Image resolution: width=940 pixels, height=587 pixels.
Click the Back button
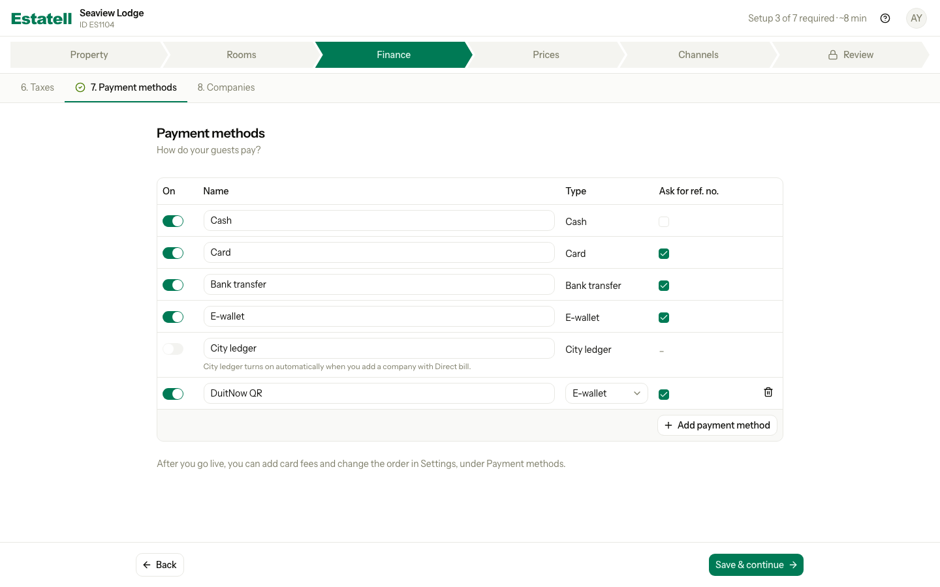point(160,565)
